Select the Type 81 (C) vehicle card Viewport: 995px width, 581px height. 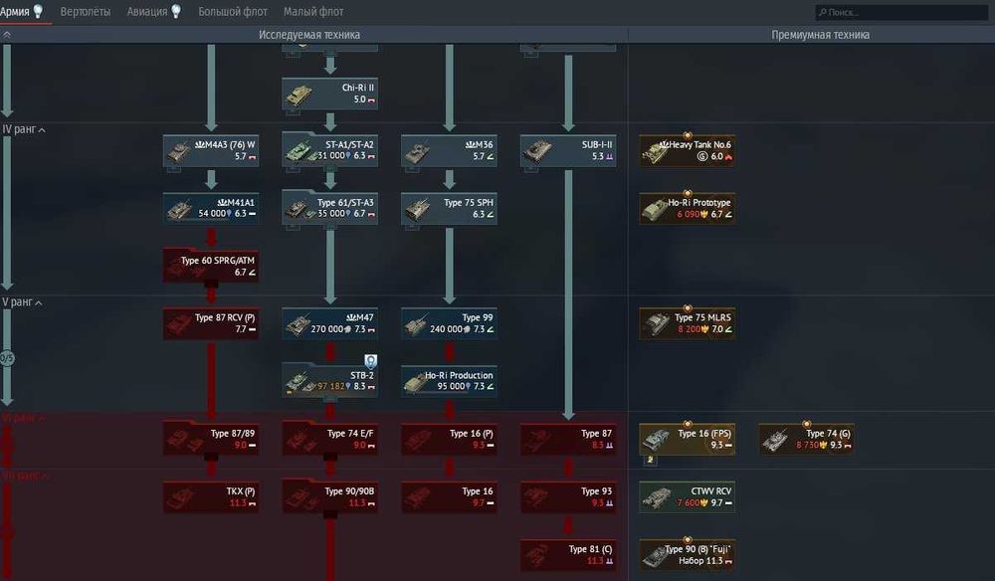coord(568,555)
